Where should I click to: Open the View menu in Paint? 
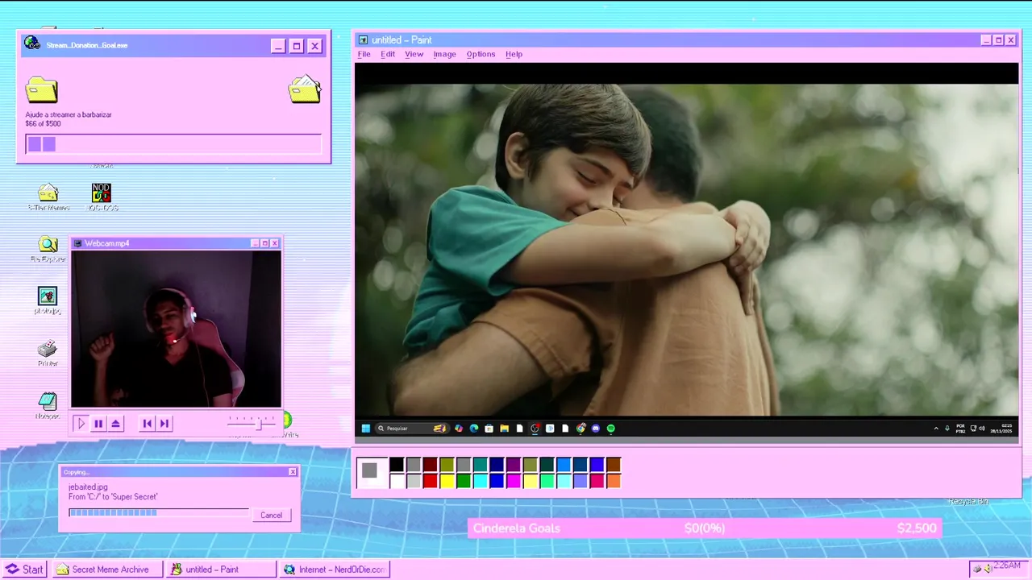click(414, 54)
